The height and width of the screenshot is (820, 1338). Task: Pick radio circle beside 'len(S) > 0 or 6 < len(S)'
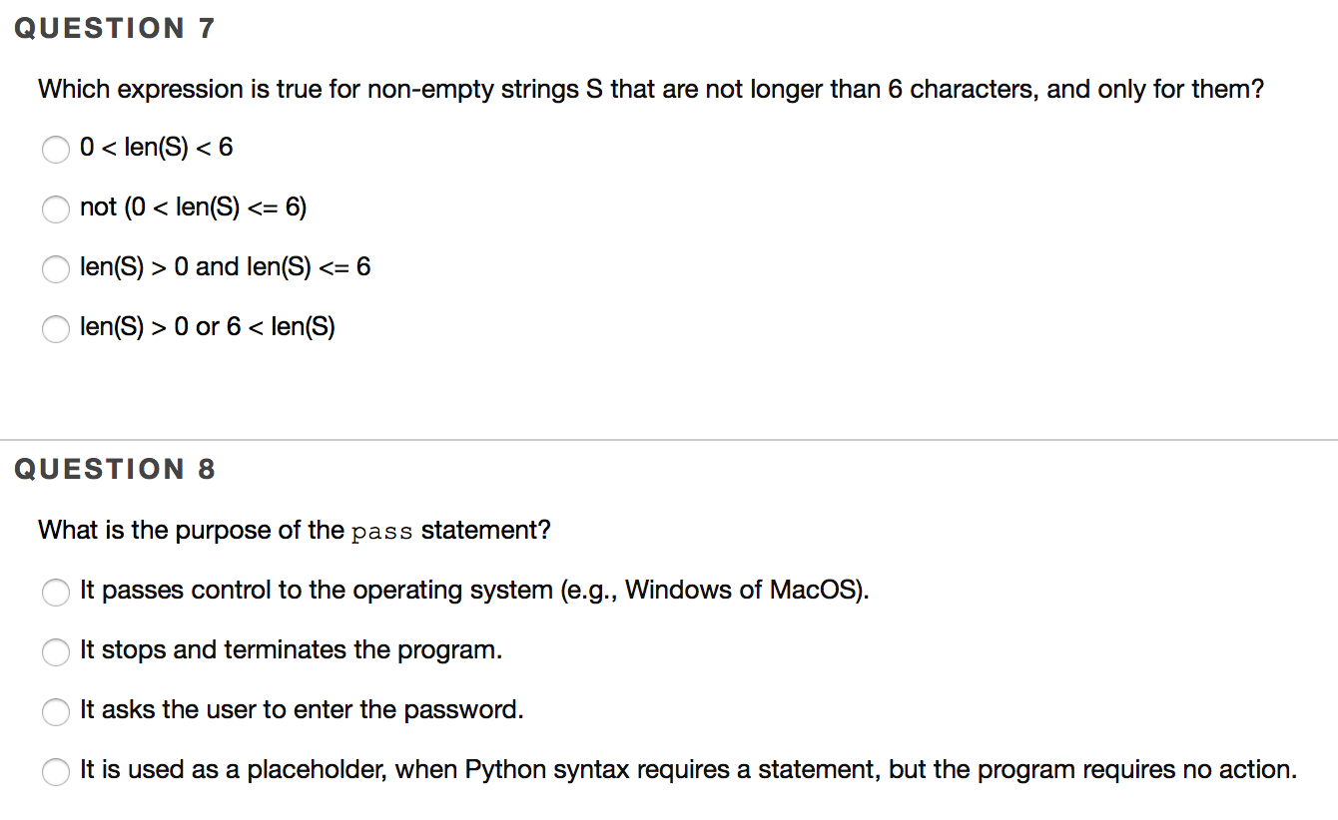click(56, 329)
